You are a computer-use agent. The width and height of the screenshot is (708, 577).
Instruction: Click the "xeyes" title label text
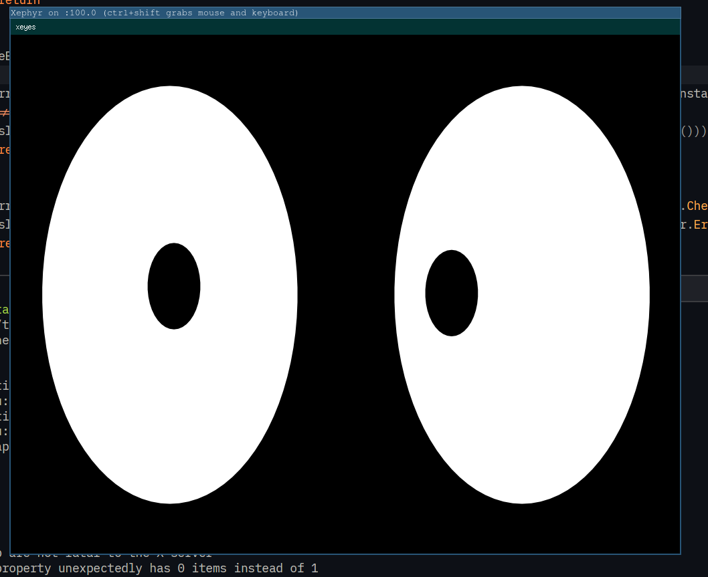tap(25, 27)
